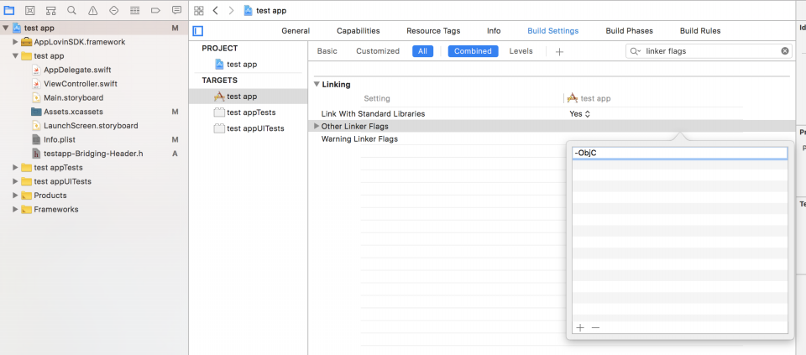Expand the test appTests folder
Image resolution: width=806 pixels, height=355 pixels.
[x=15, y=168]
